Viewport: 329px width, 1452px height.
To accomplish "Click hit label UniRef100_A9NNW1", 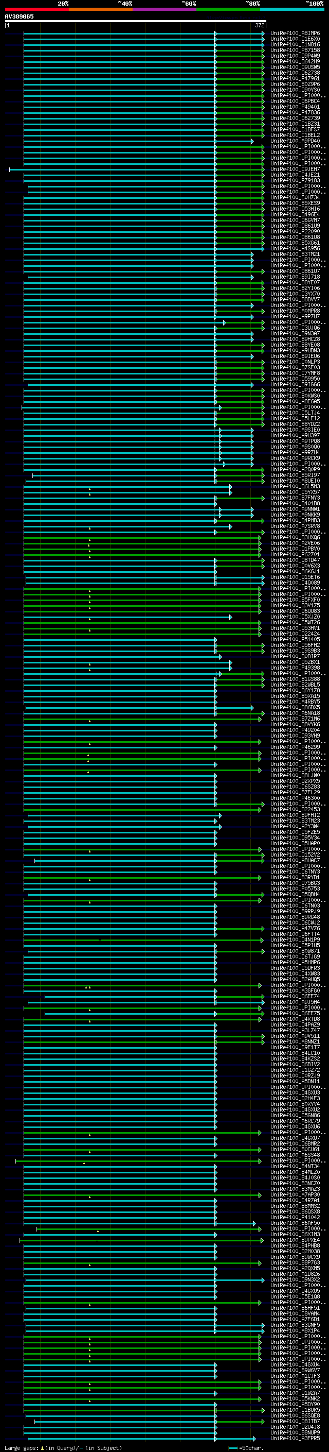I will (x=295, y=509).
